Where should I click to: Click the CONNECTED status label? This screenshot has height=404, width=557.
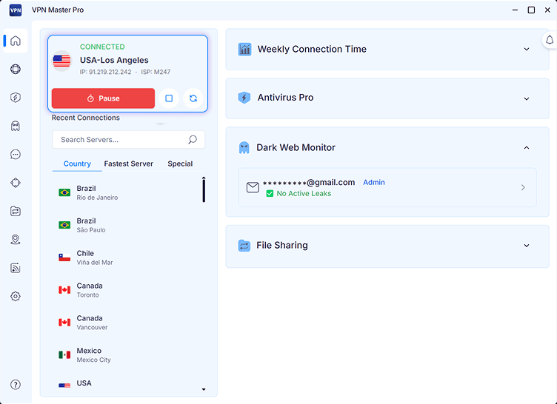(102, 47)
